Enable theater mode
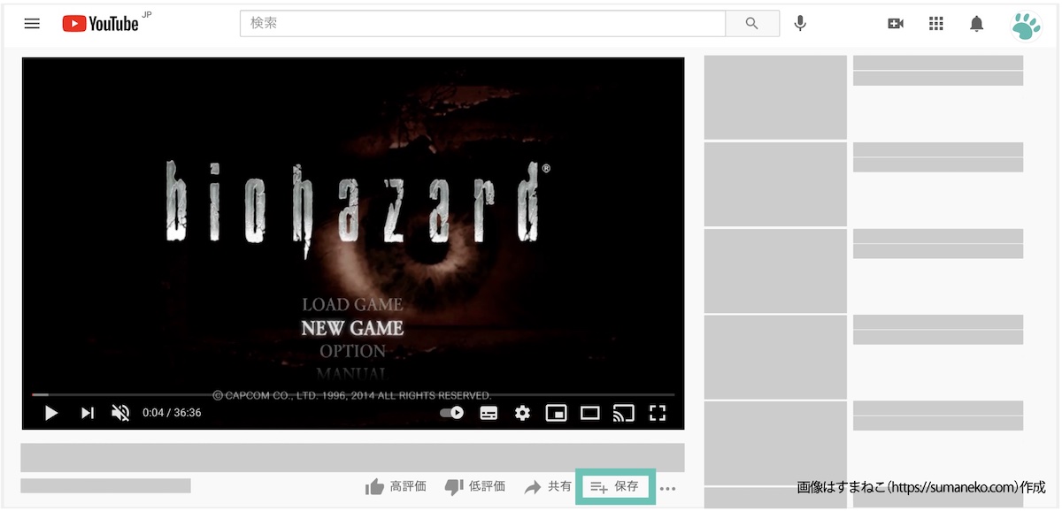1062x511 pixels. [x=589, y=413]
